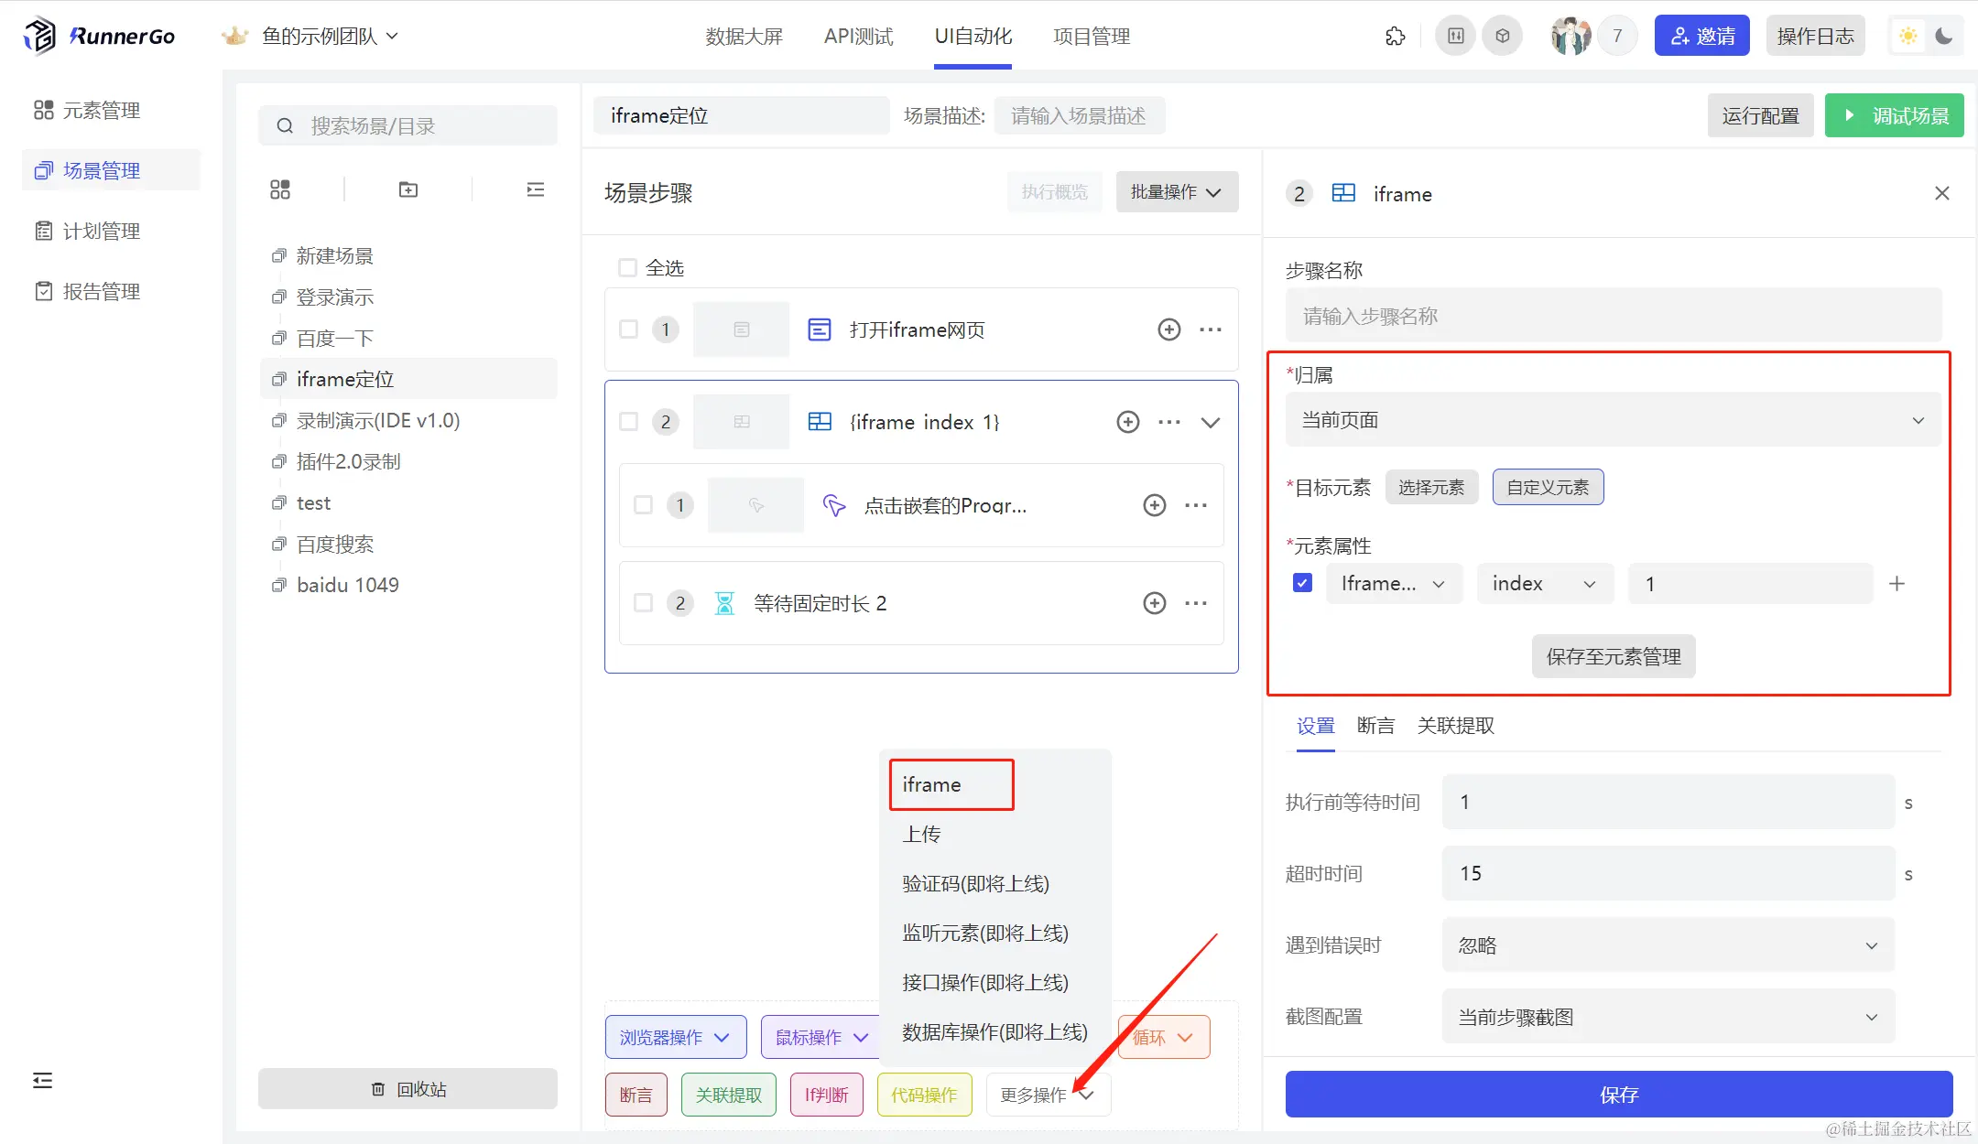This screenshot has width=1978, height=1144.
Task: Add a step after 打开iframe网页 with the plus icon
Action: [1168, 329]
